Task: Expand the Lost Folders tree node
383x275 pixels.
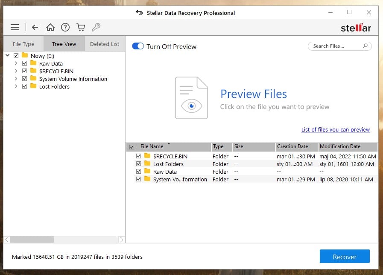Action: (x=16, y=86)
